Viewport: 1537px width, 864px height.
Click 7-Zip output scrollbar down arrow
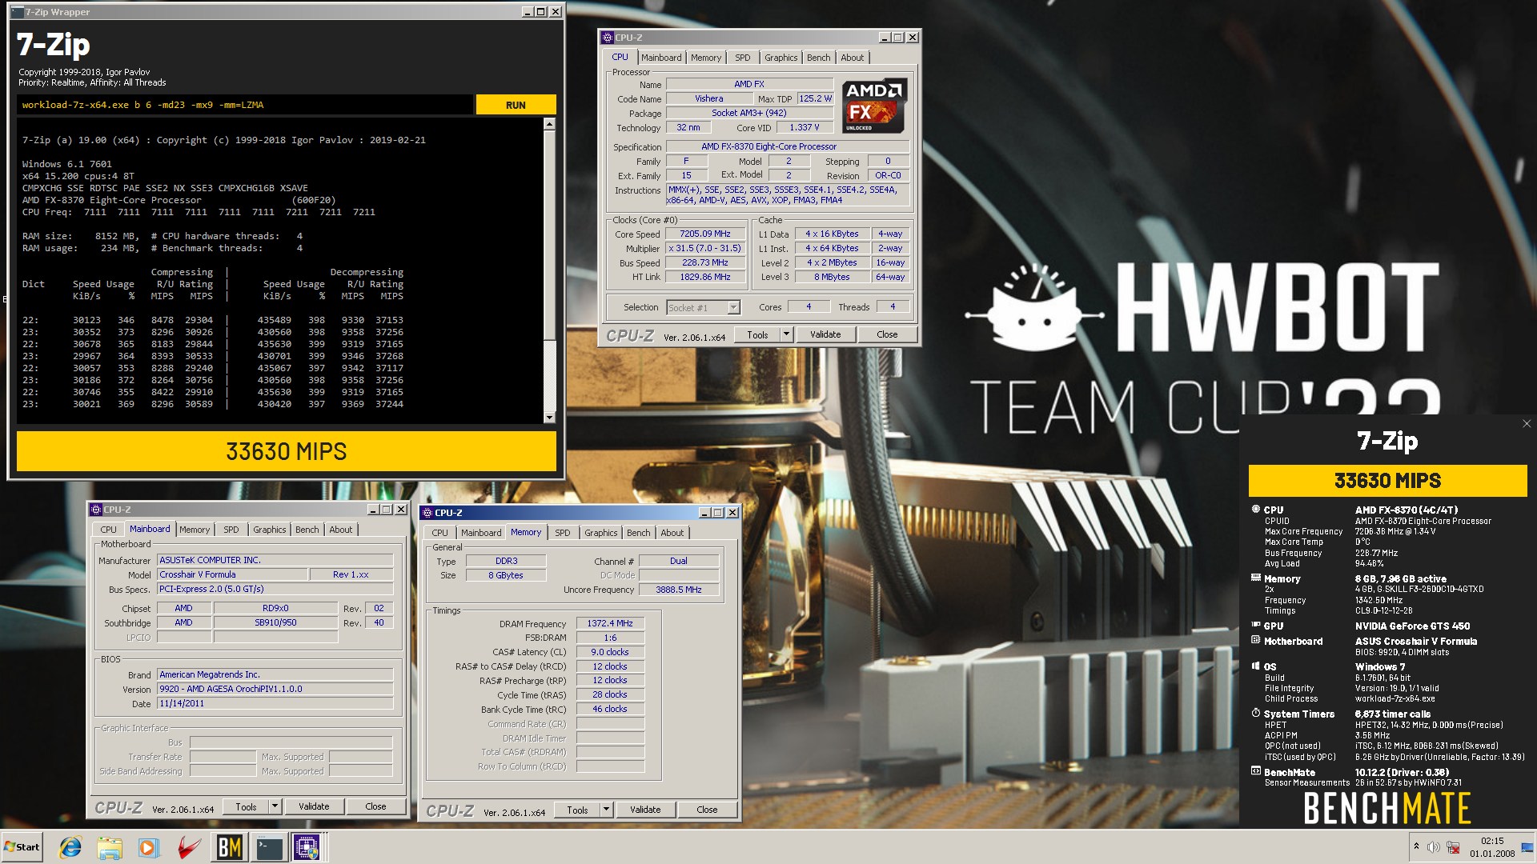coord(549,417)
